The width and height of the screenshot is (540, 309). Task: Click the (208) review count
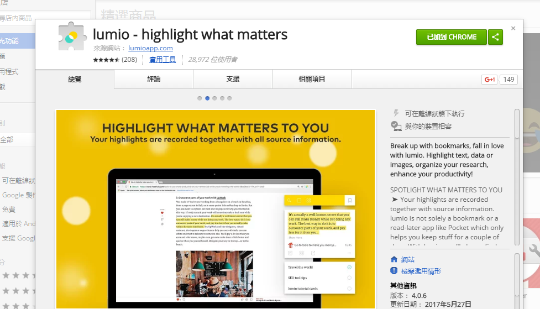[129, 60]
